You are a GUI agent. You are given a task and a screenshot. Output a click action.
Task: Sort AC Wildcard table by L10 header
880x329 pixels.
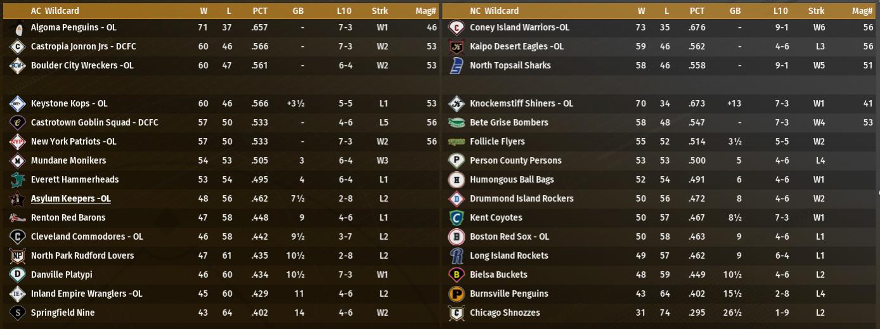point(344,11)
